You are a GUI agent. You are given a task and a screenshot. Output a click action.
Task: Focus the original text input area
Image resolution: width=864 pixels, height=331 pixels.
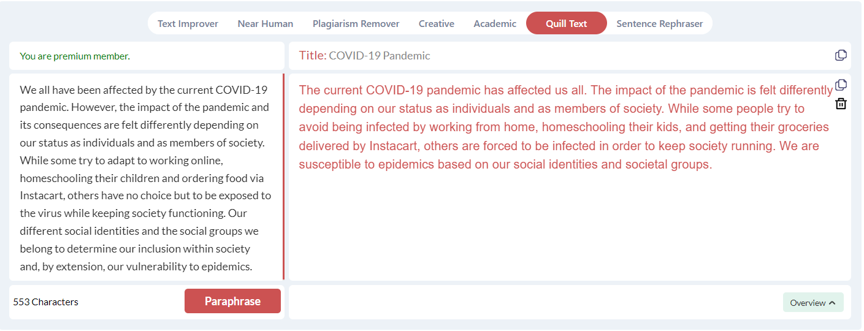click(145, 178)
